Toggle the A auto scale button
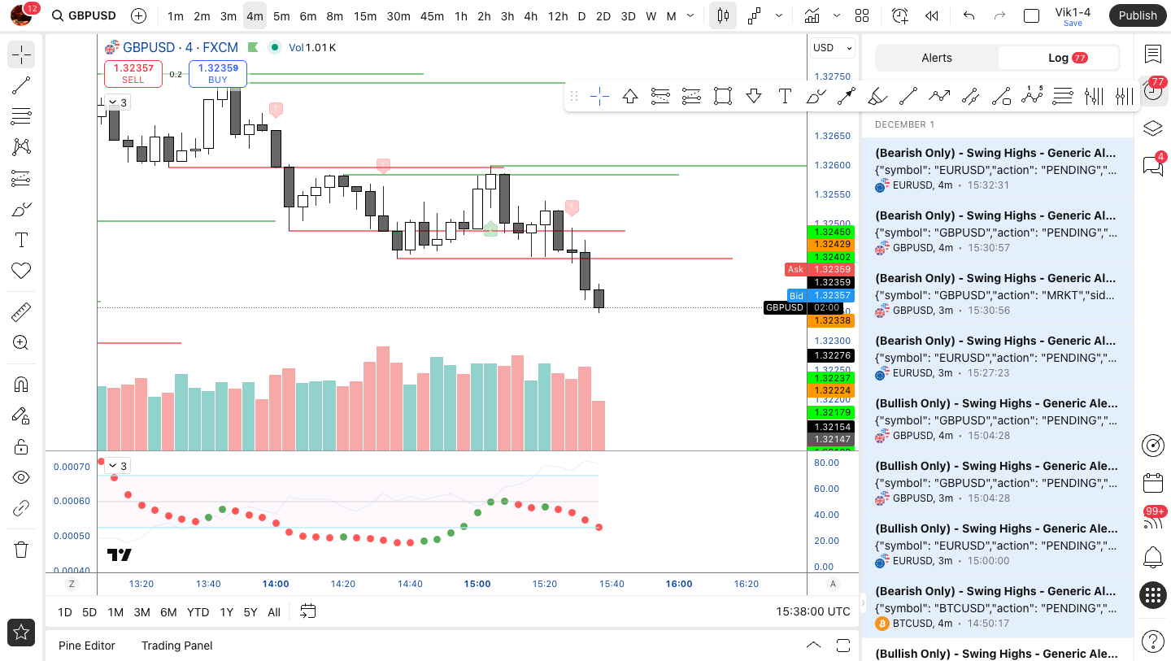 (x=832, y=584)
